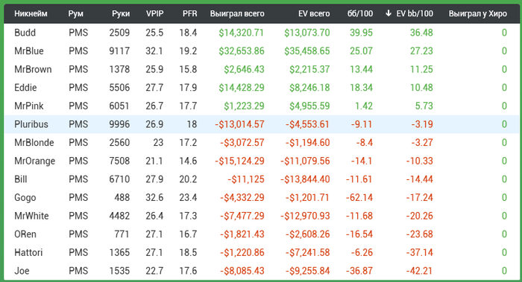The image size is (522, 282).
Task: Click the PFR column header
Action: [189, 13]
